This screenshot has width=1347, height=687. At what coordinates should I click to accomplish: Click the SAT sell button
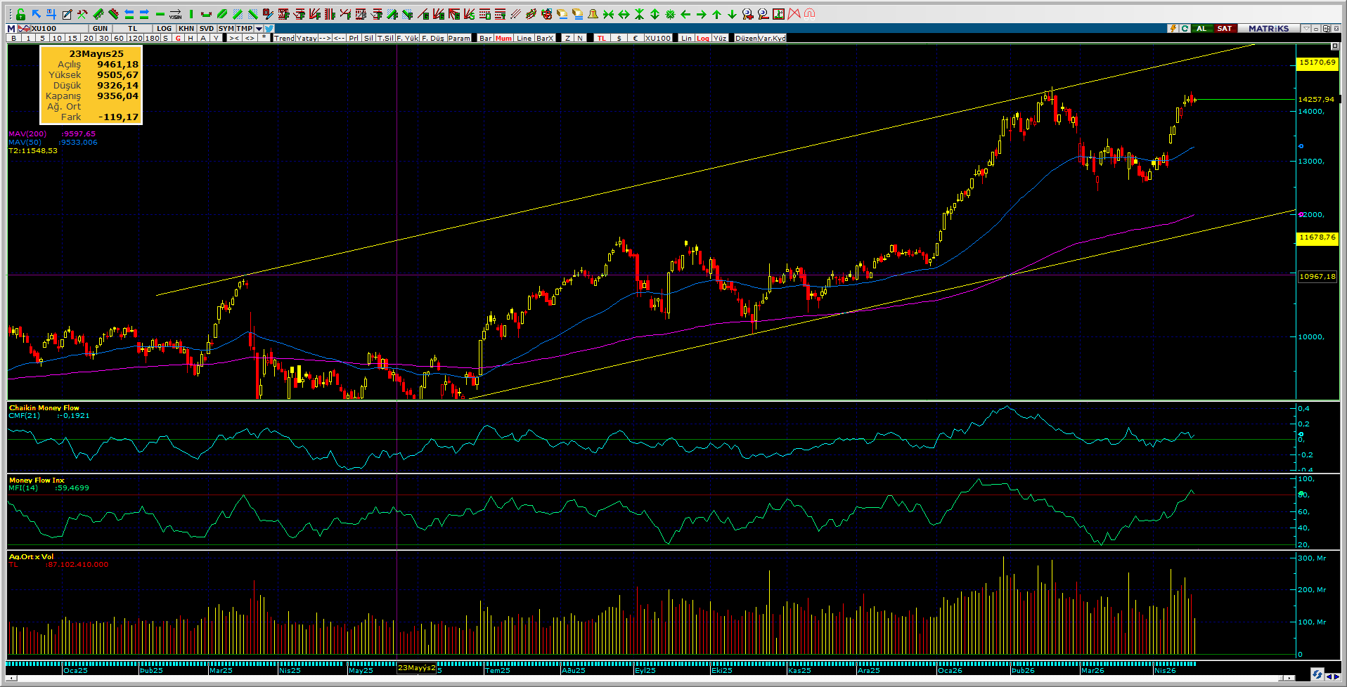pos(1225,29)
